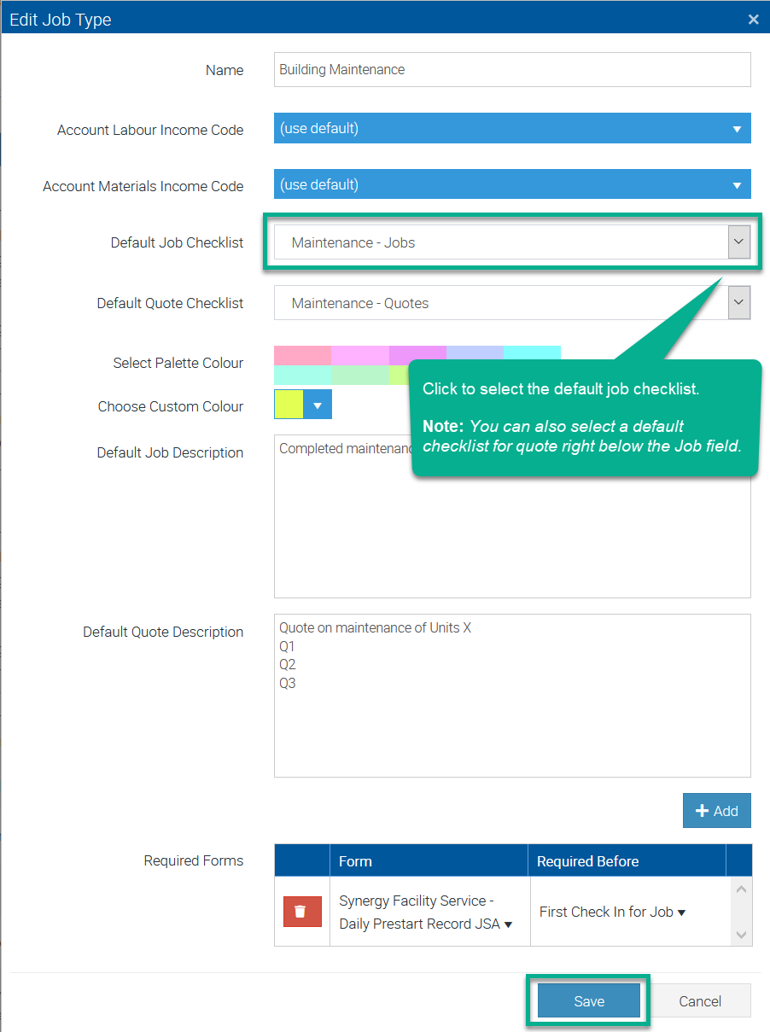Image resolution: width=770 pixels, height=1032 pixels.
Task: Close the Edit Job Type dialog
Action: [x=753, y=20]
